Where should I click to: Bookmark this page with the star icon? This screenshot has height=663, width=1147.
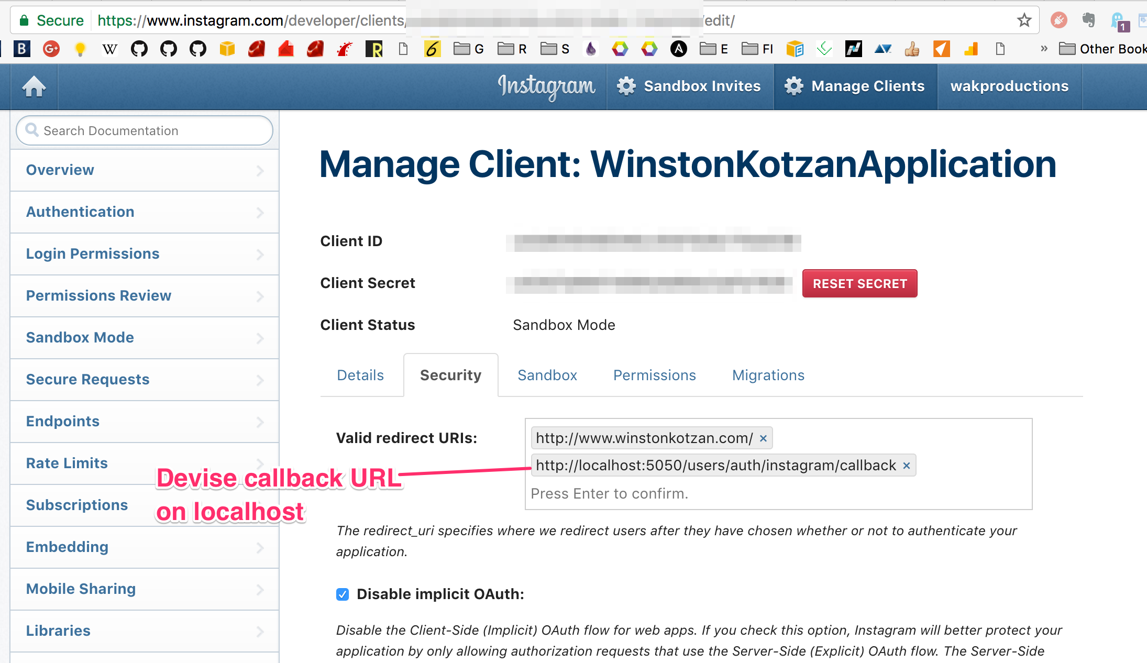pos(1024,20)
